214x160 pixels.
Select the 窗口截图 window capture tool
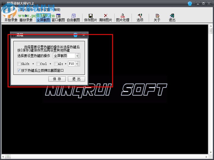(x=58, y=18)
